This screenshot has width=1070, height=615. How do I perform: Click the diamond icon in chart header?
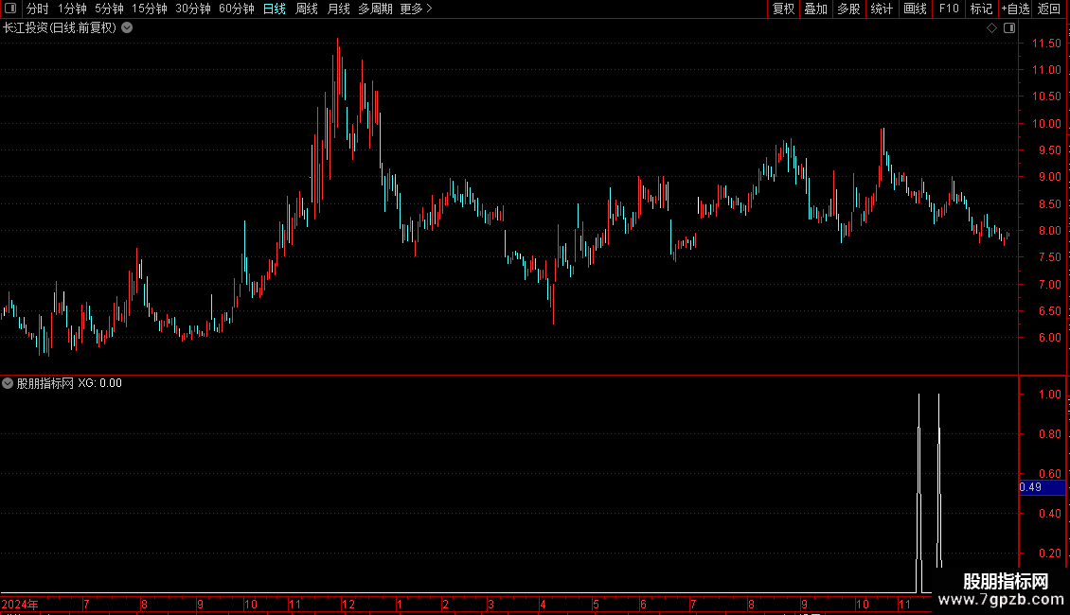click(991, 28)
